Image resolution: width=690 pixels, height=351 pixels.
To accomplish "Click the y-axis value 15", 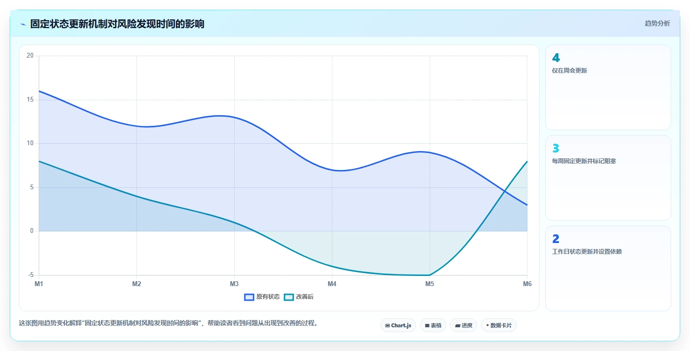I will 30,100.
